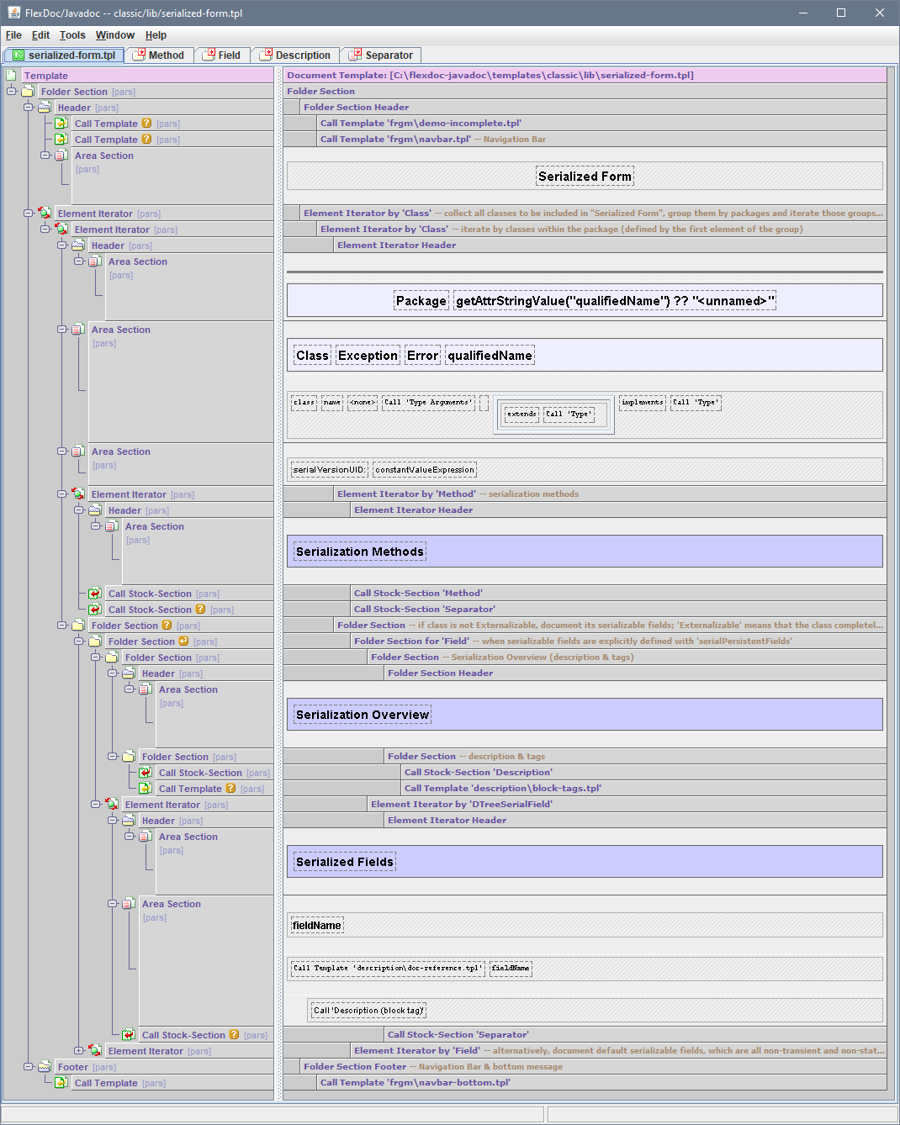
Task: Select the 'Serialized Form' label control
Action: coord(585,177)
